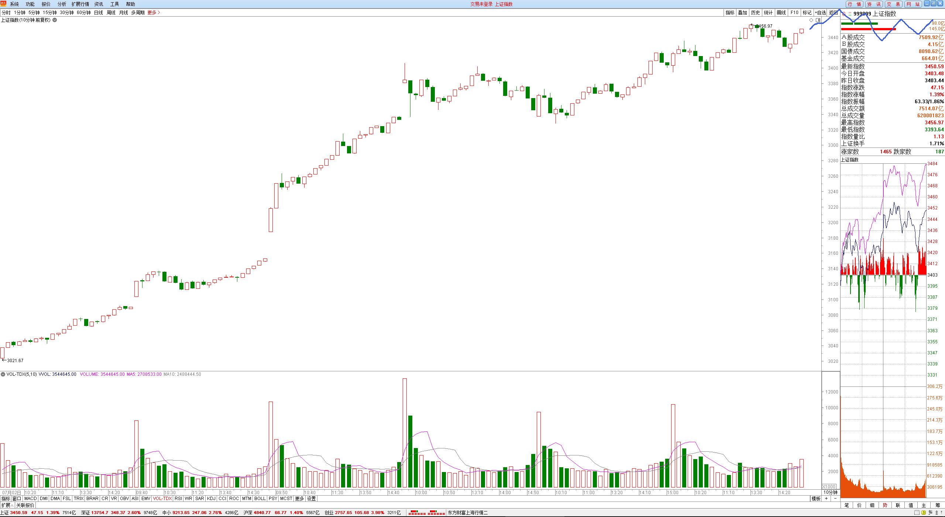Toggle the side panel layout icon
This screenshot has height=517, width=945.
818,20
